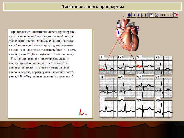This screenshot has width=184, height=138.
Task: Select the V1 ECG tracing
Action: [145, 65]
